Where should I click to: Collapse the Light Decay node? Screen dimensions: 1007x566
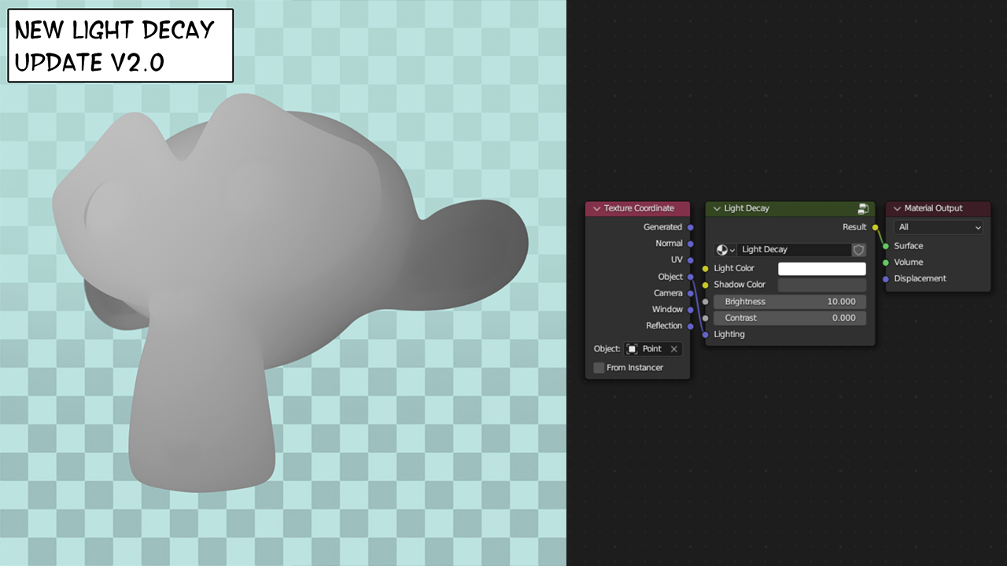[717, 208]
